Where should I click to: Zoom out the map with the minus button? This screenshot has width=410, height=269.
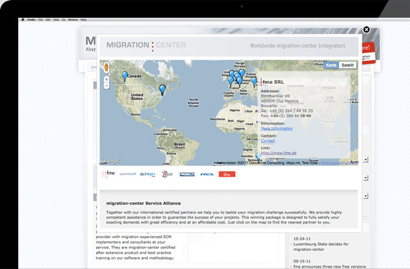pos(107,85)
